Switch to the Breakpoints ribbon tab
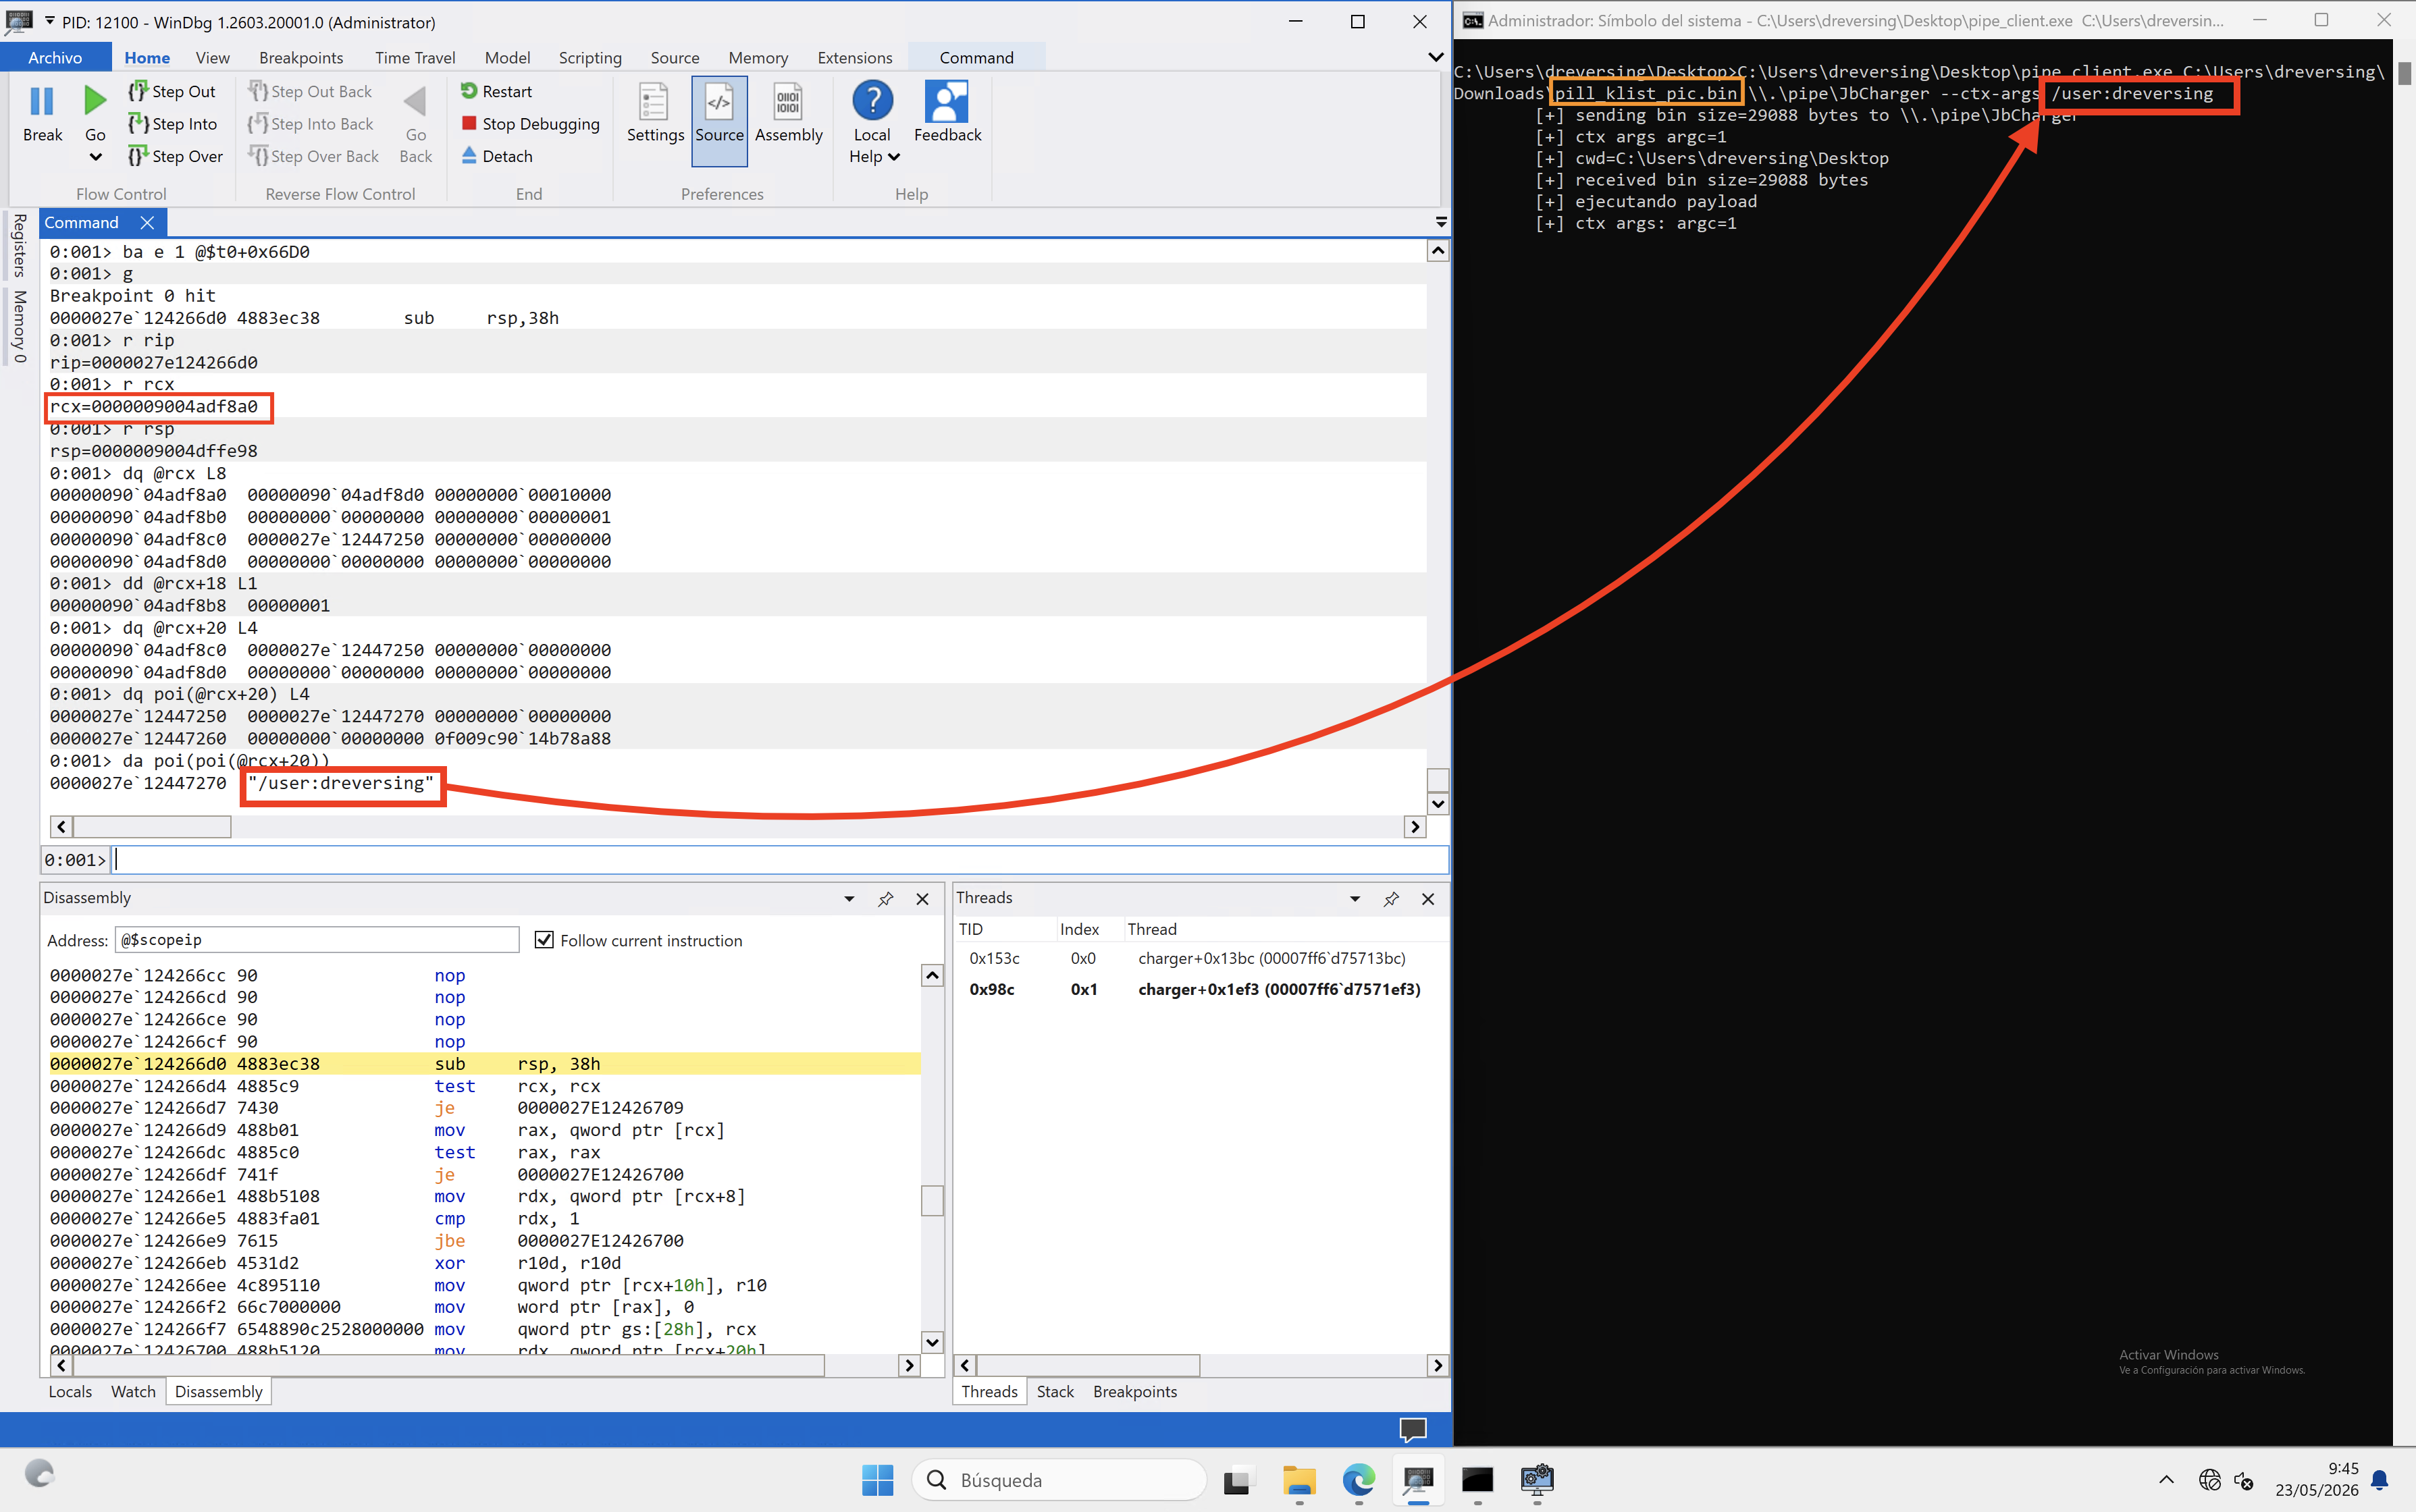This screenshot has height=1512, width=2416. point(301,57)
